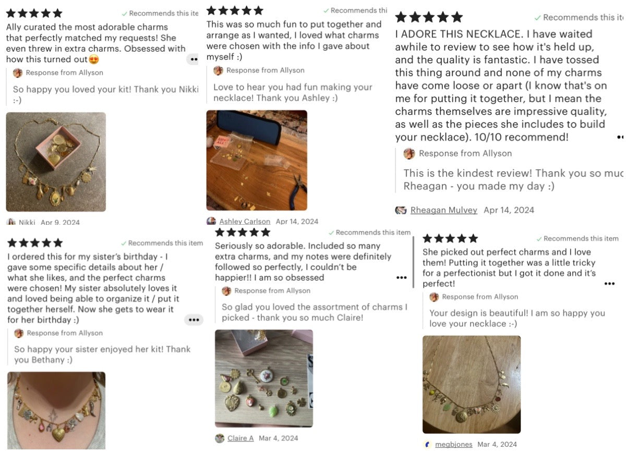Click Ashley Carlson's profile avatar icon
The image size is (626, 452).
coord(211,221)
